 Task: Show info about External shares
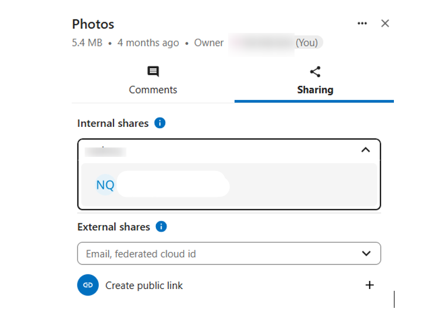point(162,227)
